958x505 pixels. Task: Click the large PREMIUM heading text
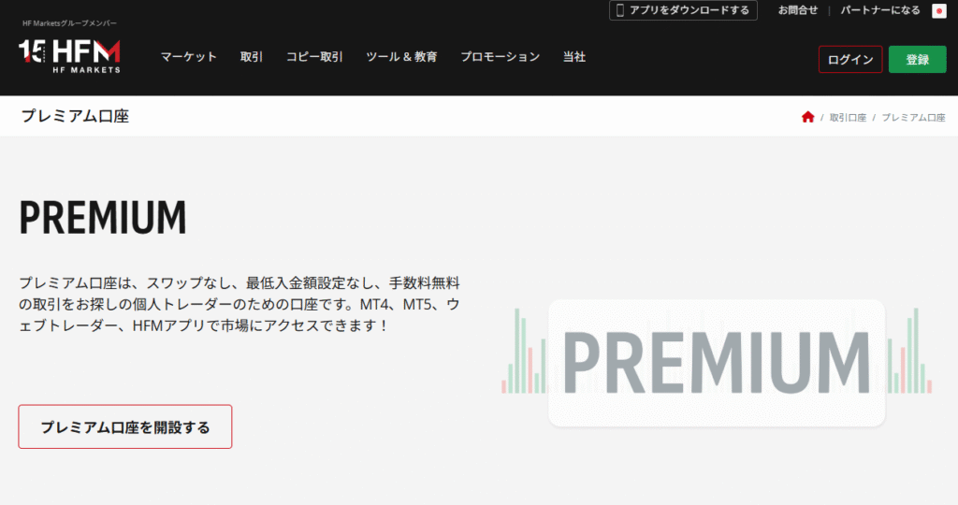click(x=103, y=218)
